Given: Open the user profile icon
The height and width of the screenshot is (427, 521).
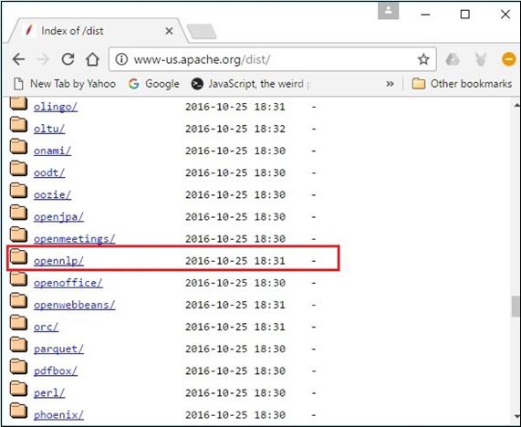Looking at the screenshot, I should click(388, 11).
